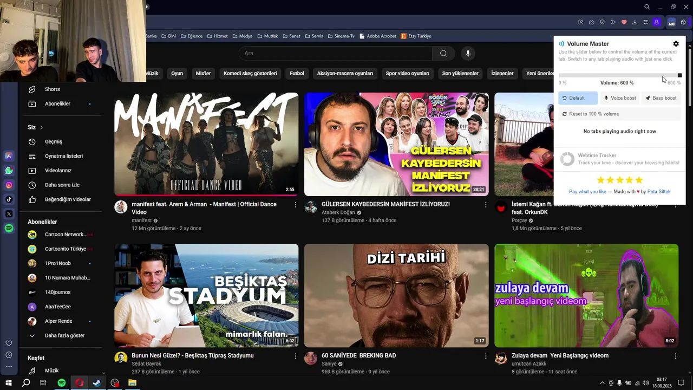Open options menu for Manifest dance video
The image size is (693, 390).
pyautogui.click(x=296, y=205)
